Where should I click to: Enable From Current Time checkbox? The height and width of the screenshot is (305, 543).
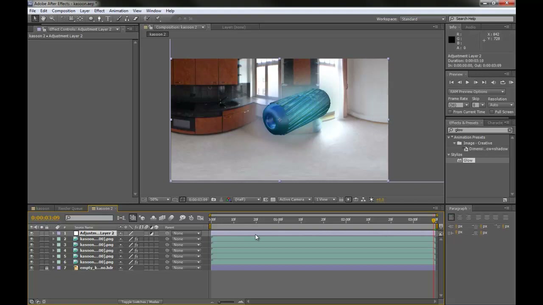click(x=450, y=112)
